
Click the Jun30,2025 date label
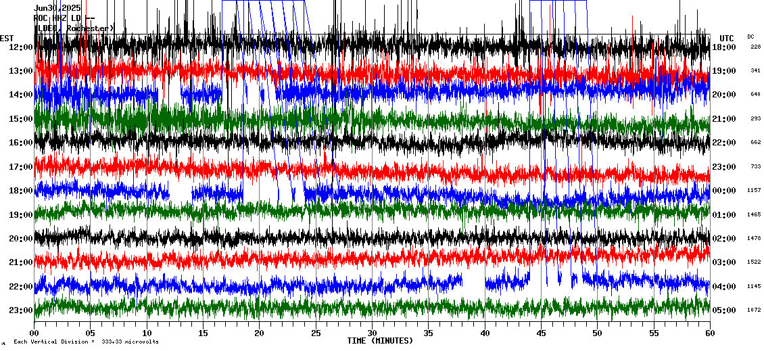click(x=57, y=8)
